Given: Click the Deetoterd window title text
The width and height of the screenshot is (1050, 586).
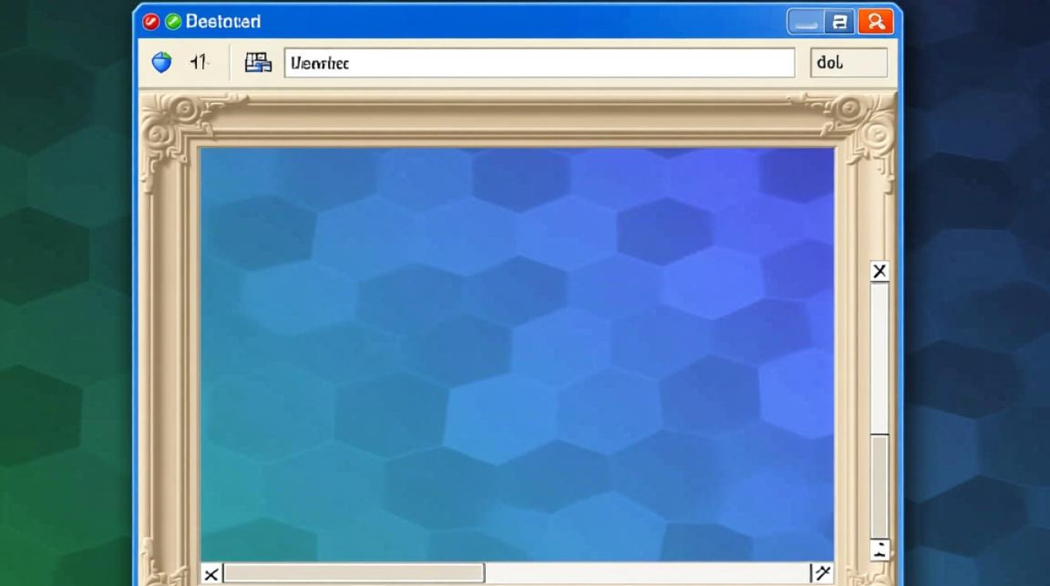Looking at the screenshot, I should tap(223, 22).
